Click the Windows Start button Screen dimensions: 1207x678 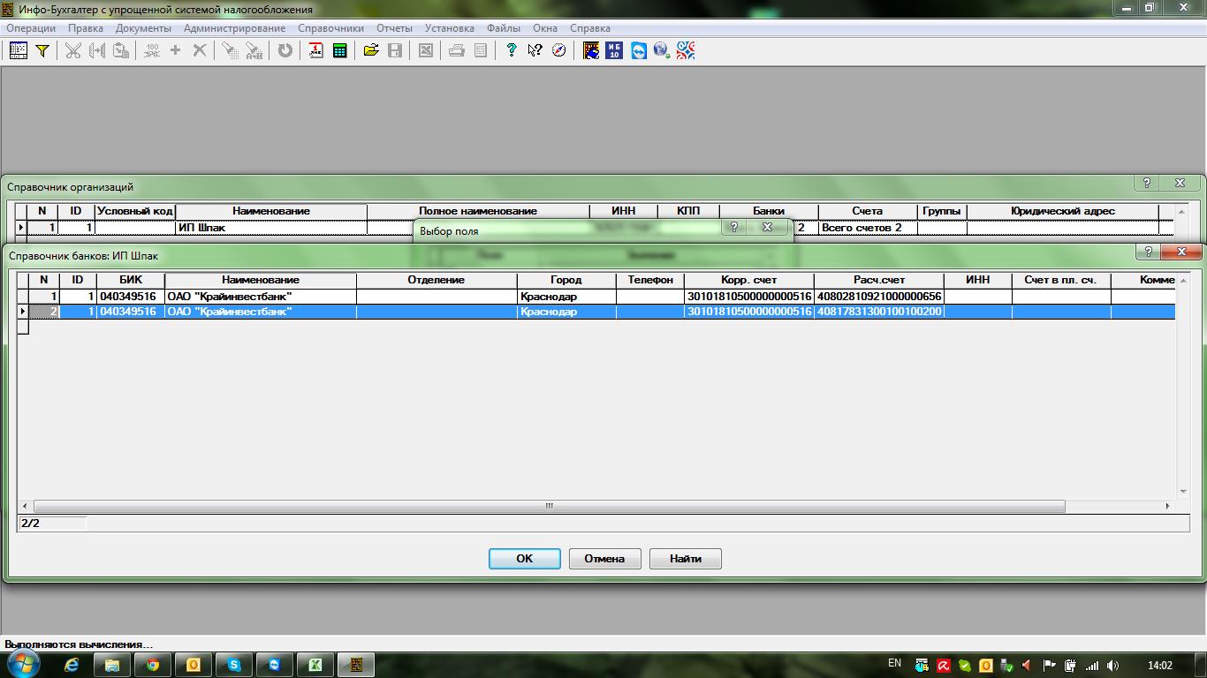23,664
